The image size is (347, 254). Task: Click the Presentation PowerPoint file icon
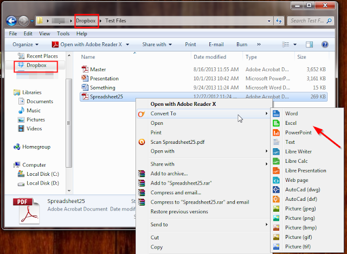(85, 78)
